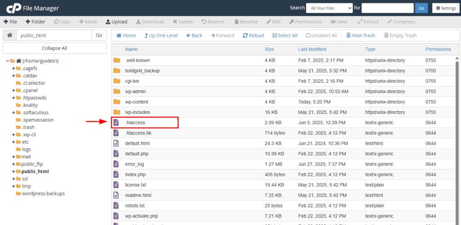
Task: Click the .htaccess file icon
Action: click(x=116, y=122)
